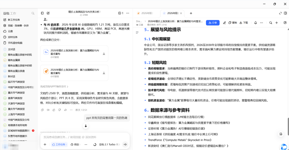This screenshot has height=150, width=289.
Task: Click the blue 分享 button
Action: (x=213, y=23)
